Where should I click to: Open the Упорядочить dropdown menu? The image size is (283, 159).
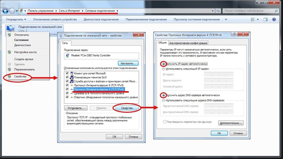click(15, 19)
